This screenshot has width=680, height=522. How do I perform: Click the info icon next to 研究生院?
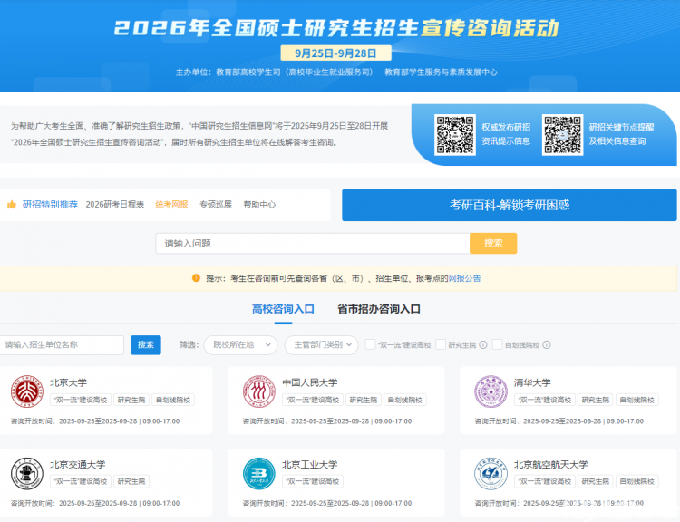point(483,345)
